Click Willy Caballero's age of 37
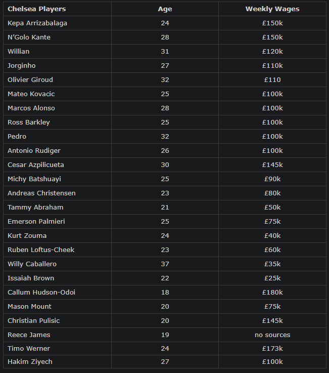The height and width of the screenshot is (373, 329). click(x=165, y=264)
